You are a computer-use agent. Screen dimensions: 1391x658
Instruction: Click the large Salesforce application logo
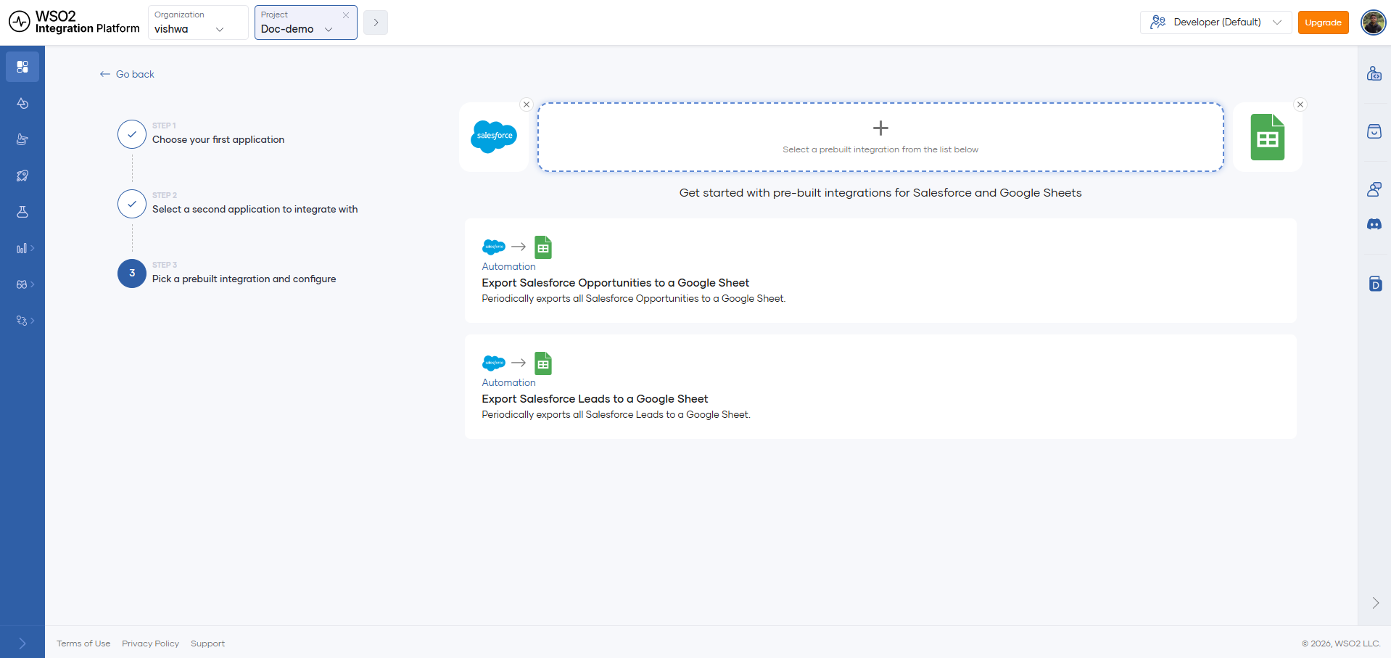click(494, 137)
